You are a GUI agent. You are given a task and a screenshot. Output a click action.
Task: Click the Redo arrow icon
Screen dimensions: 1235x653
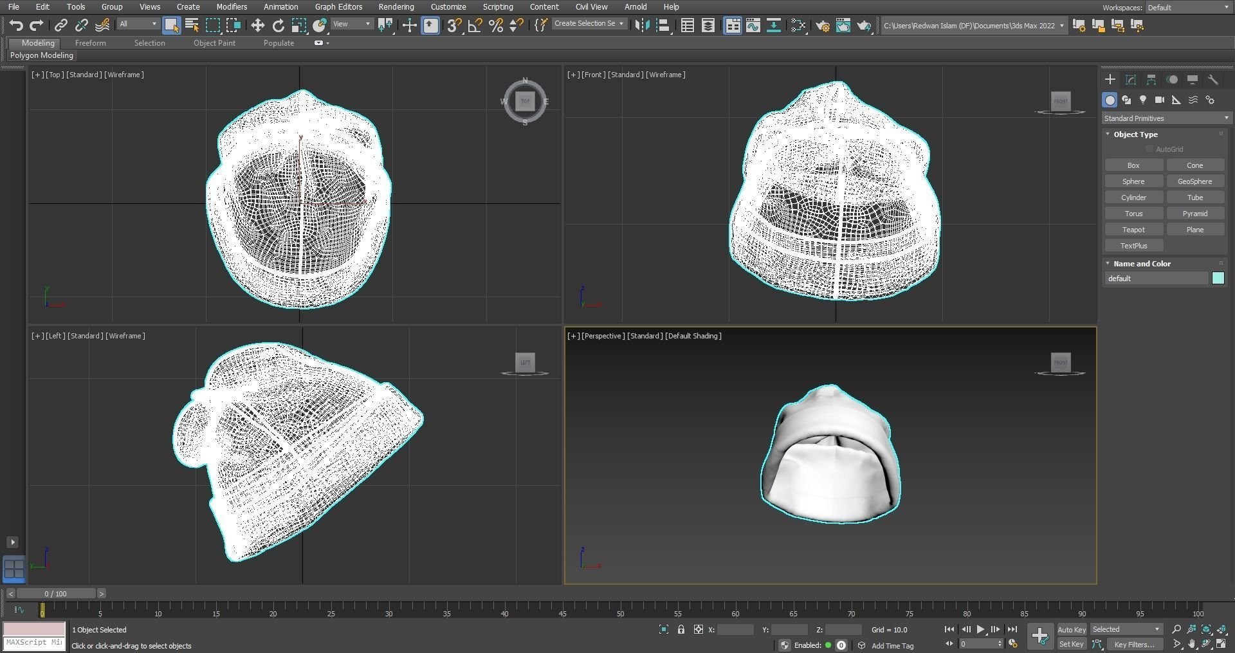point(37,25)
